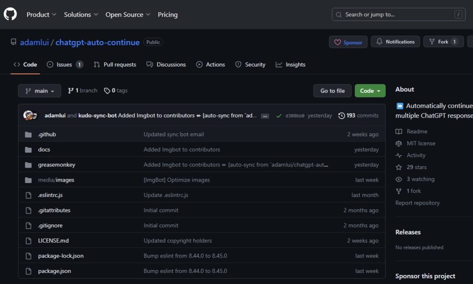Open the .eslintrc.js file
Viewport: 473px width, 284px height.
[x=50, y=195]
